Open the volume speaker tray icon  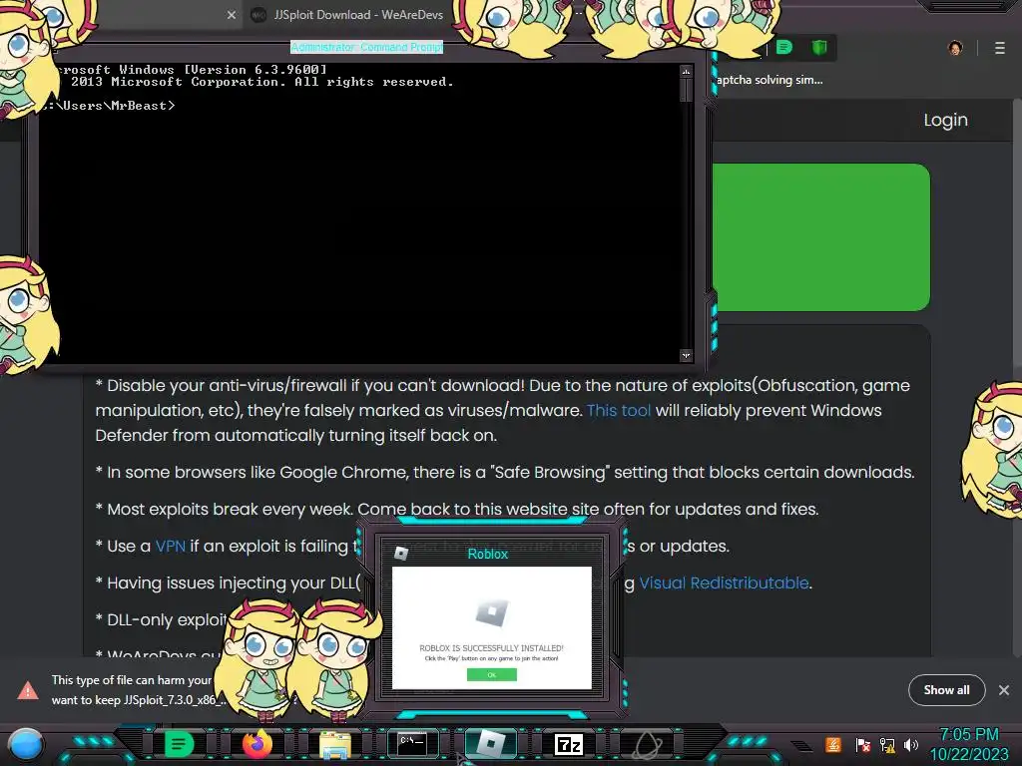(x=911, y=744)
